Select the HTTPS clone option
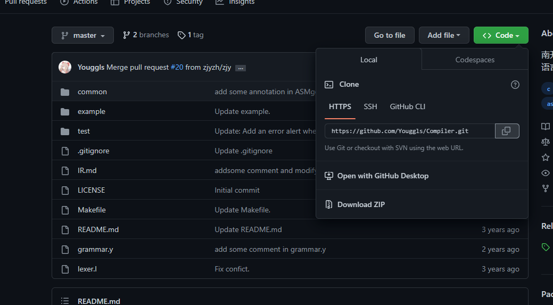Image resolution: width=553 pixels, height=305 pixels. pos(340,106)
